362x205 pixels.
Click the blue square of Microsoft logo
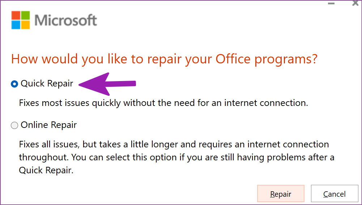[x=16, y=25]
